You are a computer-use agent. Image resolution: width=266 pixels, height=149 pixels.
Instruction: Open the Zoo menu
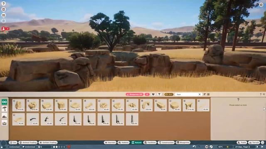pos(13,142)
